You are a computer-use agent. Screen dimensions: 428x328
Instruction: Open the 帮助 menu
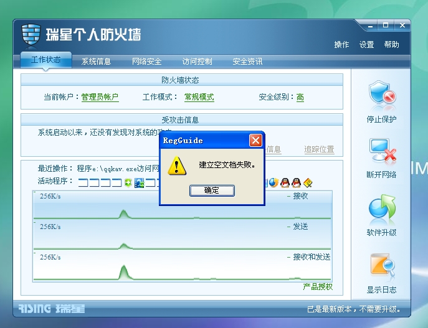pyautogui.click(x=392, y=44)
